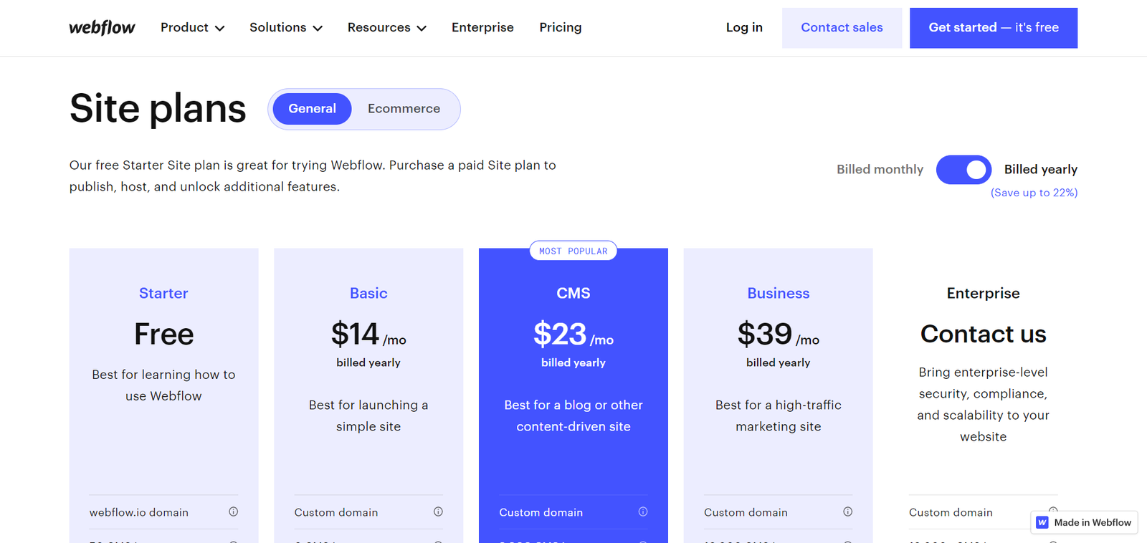
Task: Click the Contact sales button
Action: pos(842,28)
